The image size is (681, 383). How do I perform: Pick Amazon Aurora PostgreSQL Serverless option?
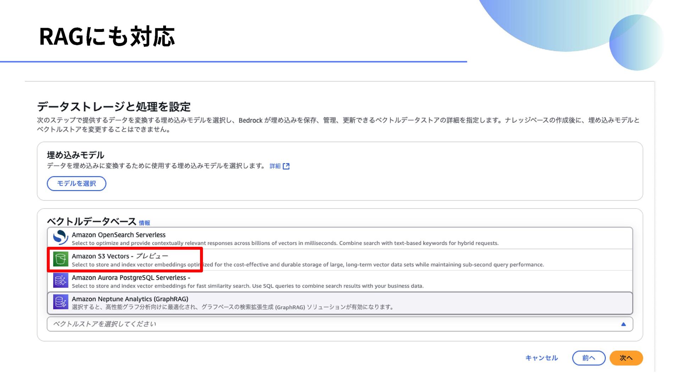point(340,281)
